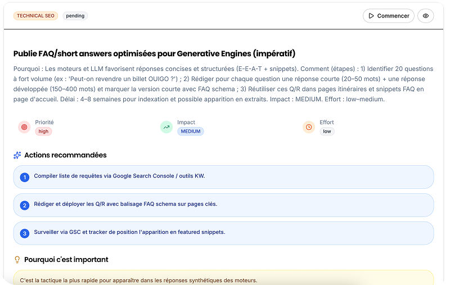This screenshot has width=450, height=285.
Task: Click the high priority badge
Action: [43, 132]
